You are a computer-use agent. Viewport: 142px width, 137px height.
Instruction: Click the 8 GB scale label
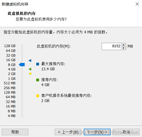(12, 65)
